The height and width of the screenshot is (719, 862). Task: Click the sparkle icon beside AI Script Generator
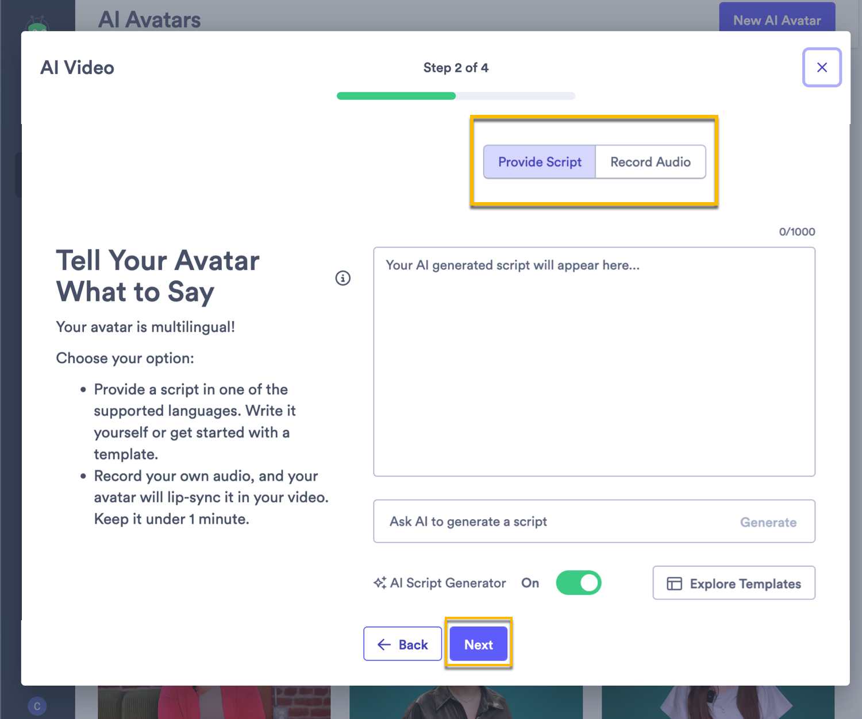coord(379,583)
